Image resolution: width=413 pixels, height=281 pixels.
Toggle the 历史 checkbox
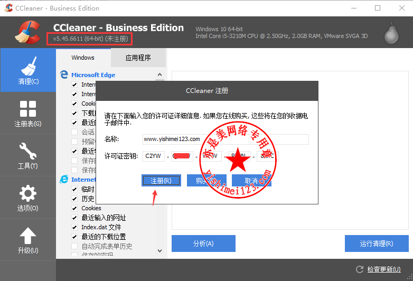coord(74,199)
